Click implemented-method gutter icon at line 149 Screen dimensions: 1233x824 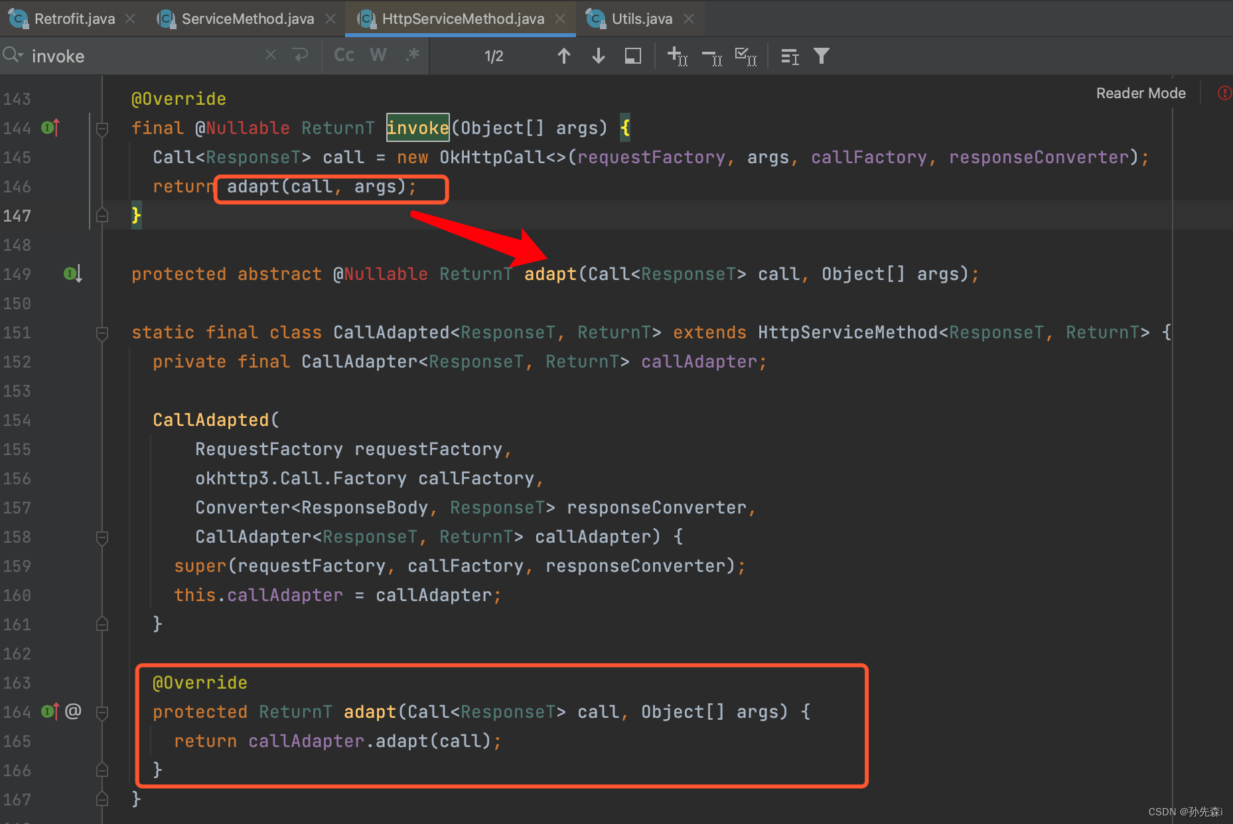point(73,273)
